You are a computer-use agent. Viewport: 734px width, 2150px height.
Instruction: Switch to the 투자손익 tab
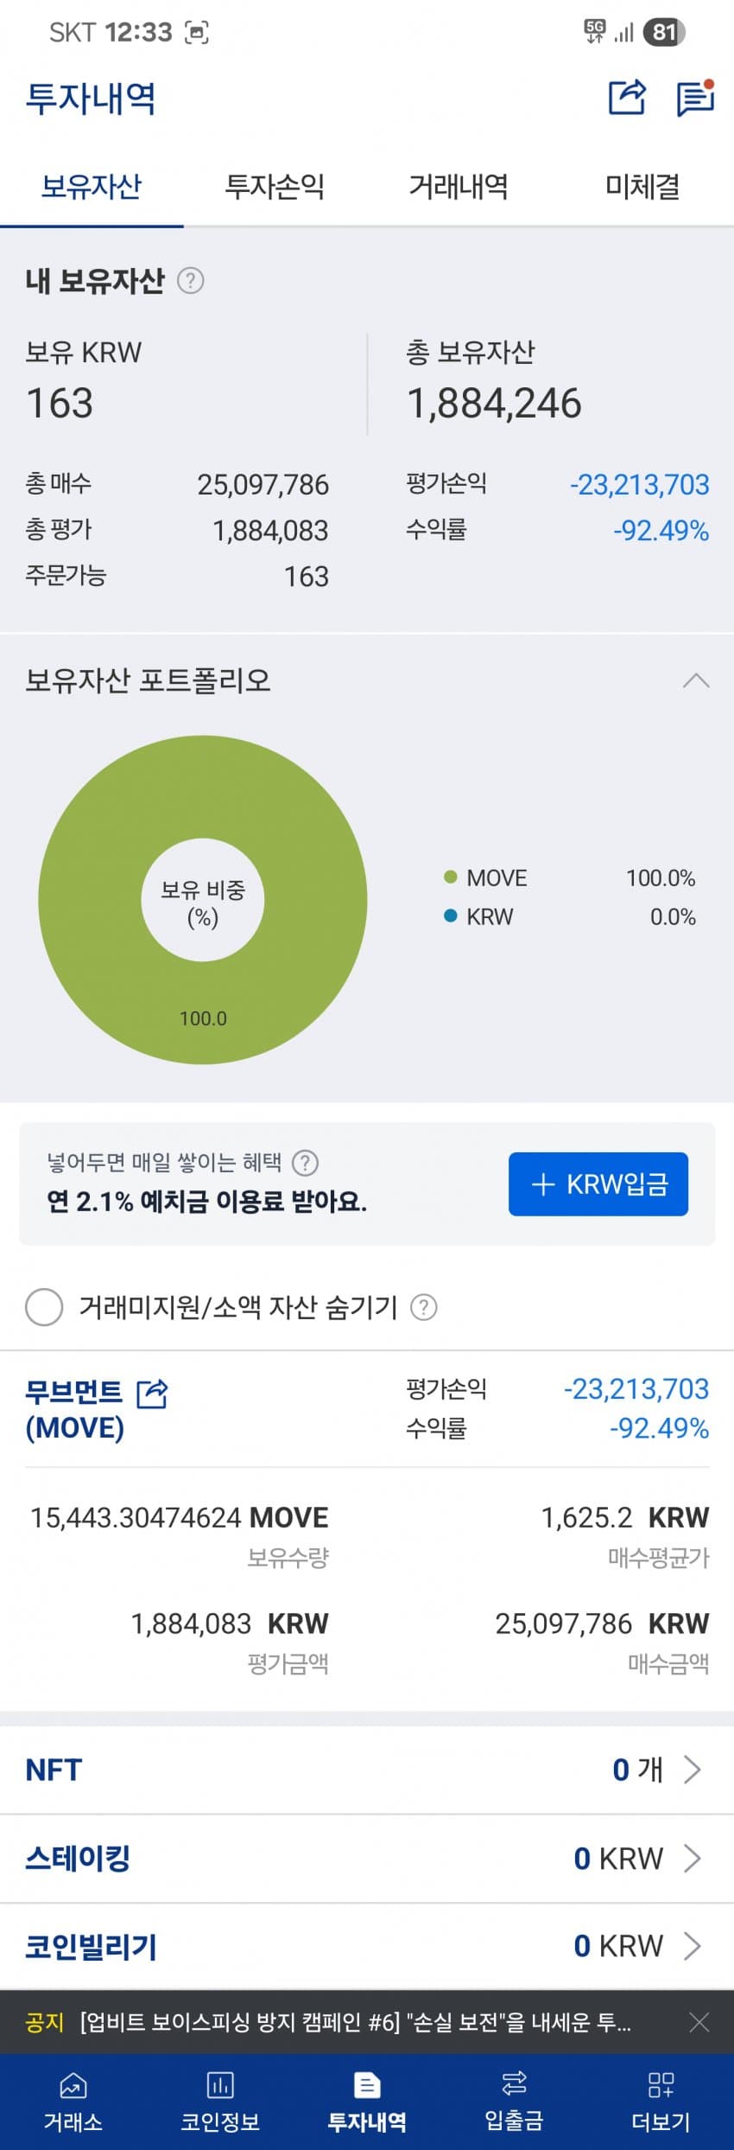(275, 187)
